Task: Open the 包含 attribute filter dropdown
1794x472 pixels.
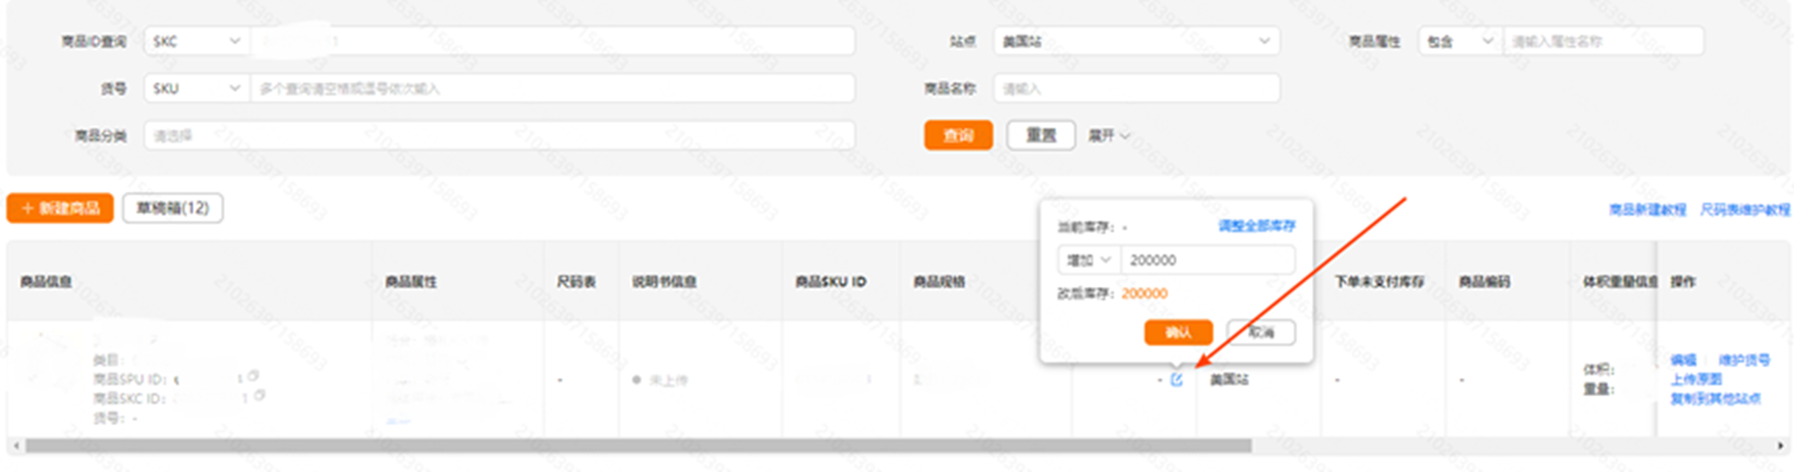Action: (x=1459, y=41)
